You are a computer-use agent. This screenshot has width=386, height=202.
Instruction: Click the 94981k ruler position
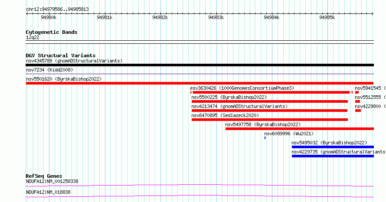pos(105,17)
